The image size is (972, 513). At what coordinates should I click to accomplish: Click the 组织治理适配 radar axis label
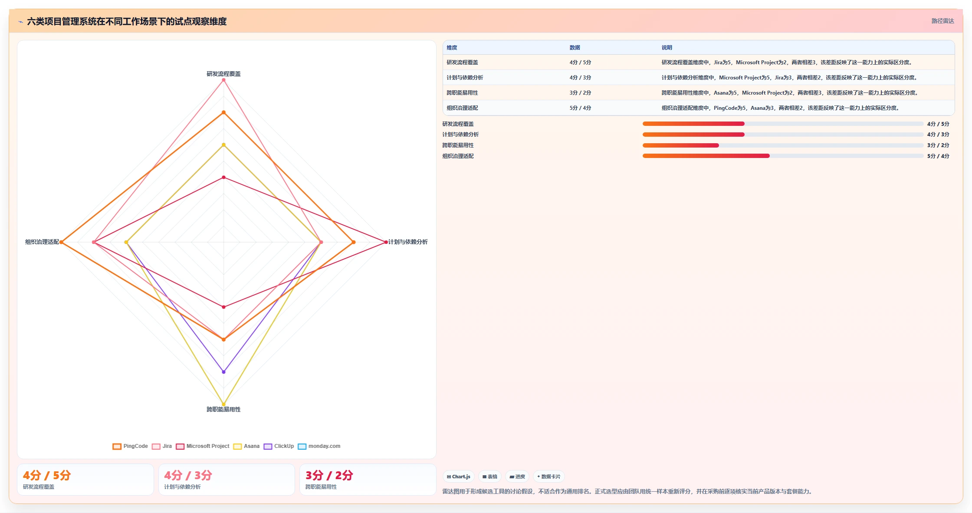(x=42, y=242)
